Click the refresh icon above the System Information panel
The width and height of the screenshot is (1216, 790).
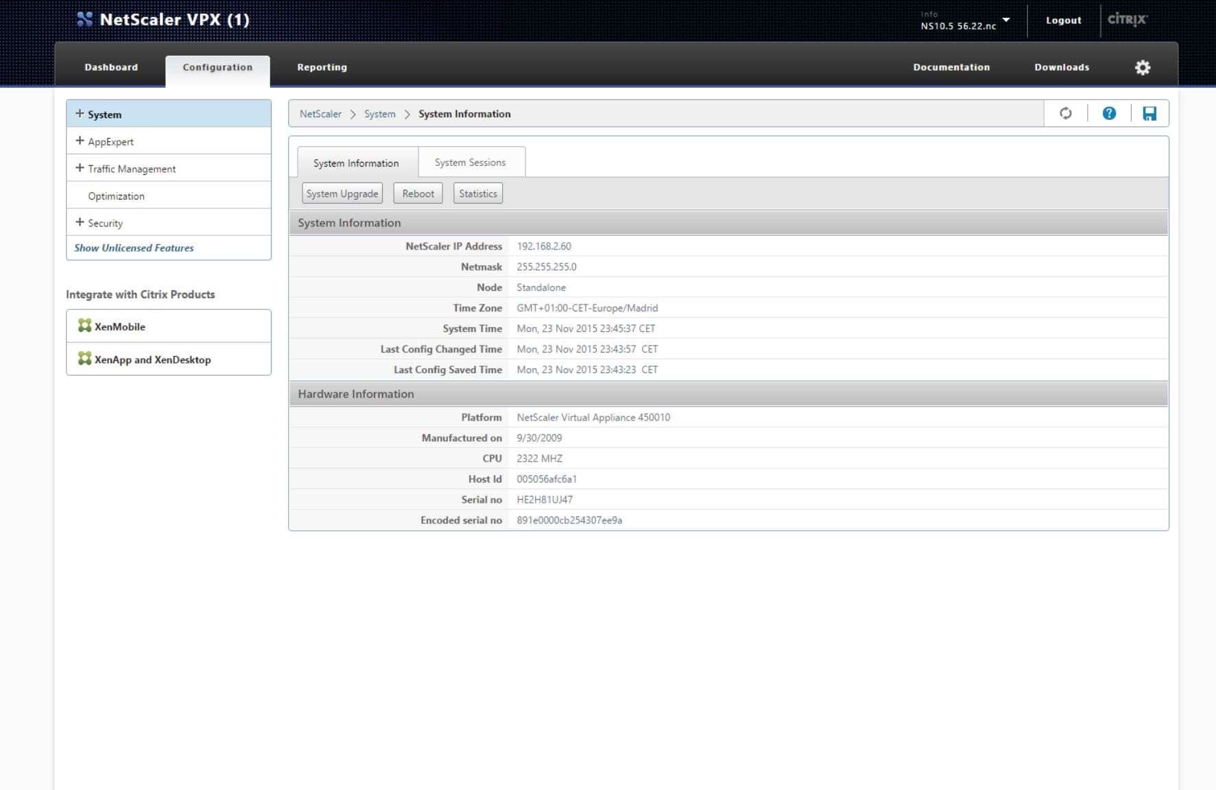[1065, 113]
